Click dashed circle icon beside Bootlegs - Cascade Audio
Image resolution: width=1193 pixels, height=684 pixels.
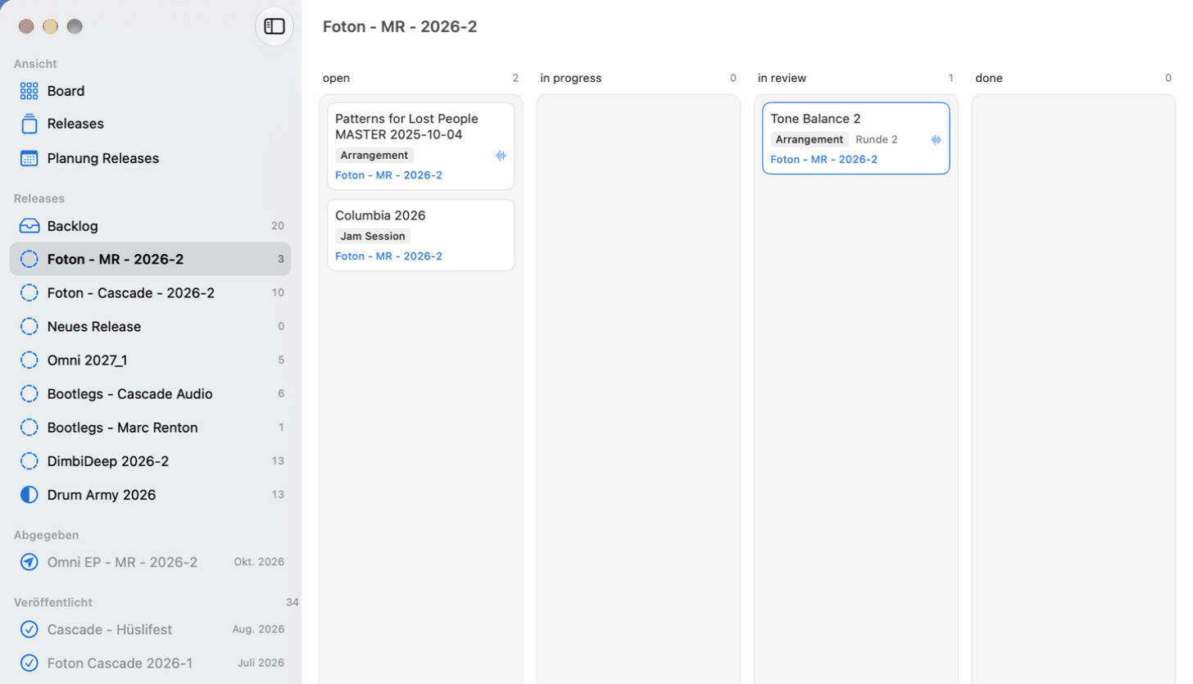[29, 393]
